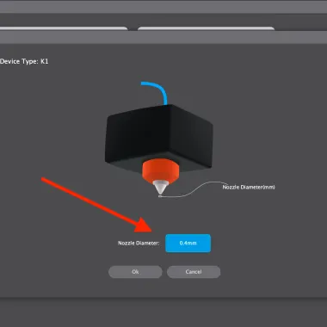Viewport: 327px width, 327px height.
Task: Click the Nozzle Diameter: field label
Action: pyautogui.click(x=139, y=243)
